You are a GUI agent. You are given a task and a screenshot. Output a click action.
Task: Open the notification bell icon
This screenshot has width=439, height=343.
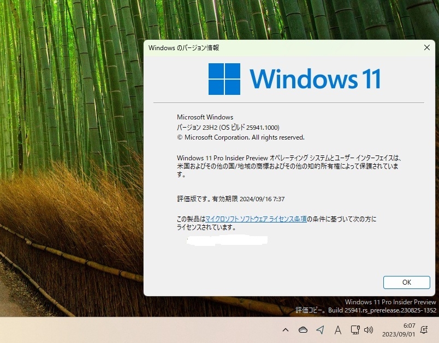coord(424,330)
